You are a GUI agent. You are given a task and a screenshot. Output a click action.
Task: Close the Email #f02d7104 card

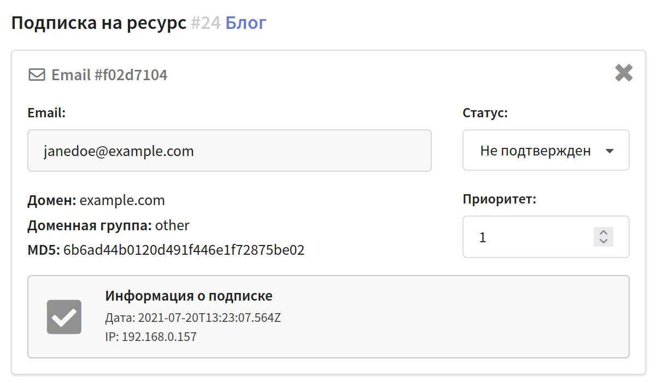pyautogui.click(x=624, y=73)
